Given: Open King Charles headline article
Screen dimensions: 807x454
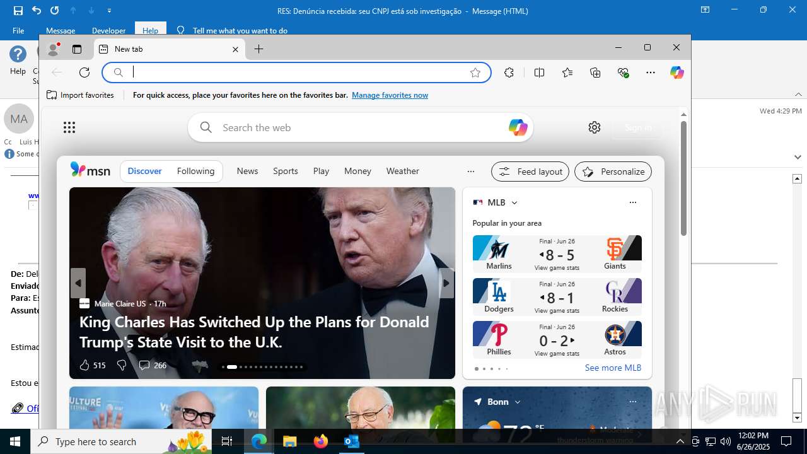Looking at the screenshot, I should click(x=254, y=332).
